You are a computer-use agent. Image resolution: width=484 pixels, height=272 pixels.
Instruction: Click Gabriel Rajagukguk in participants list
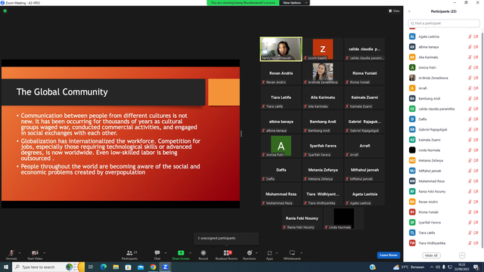coord(443,129)
